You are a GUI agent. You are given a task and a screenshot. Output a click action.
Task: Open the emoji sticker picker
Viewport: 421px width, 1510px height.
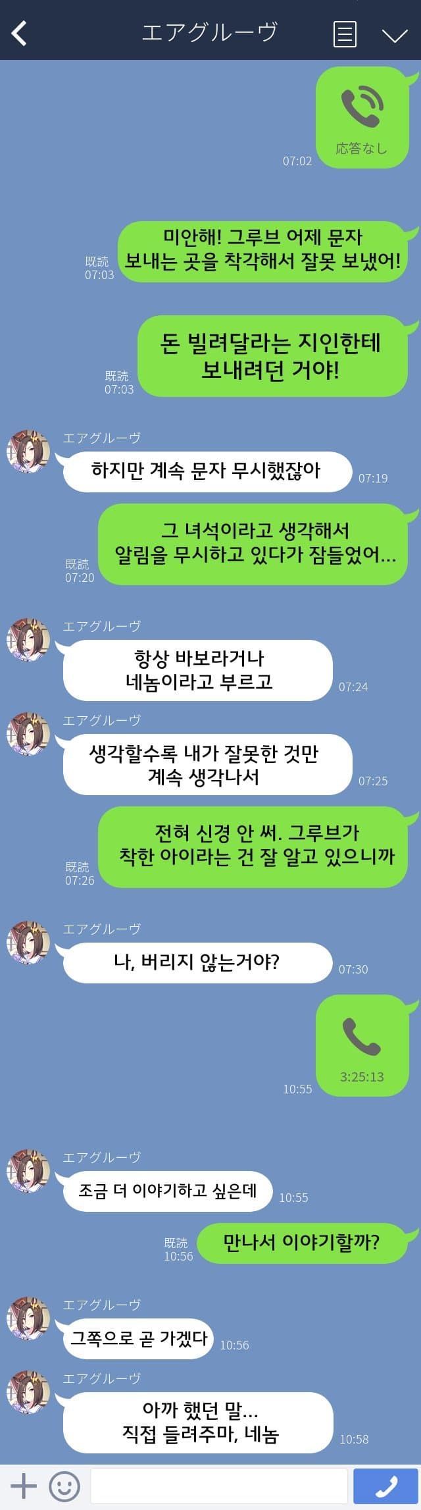click(64, 1486)
